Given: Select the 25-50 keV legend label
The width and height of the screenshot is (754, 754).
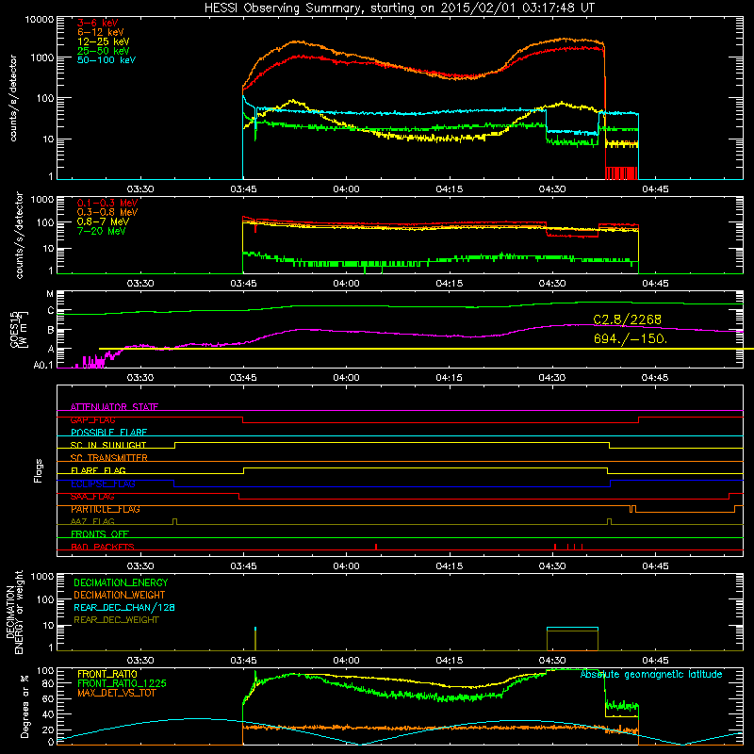Looking at the screenshot, I should 104,51.
